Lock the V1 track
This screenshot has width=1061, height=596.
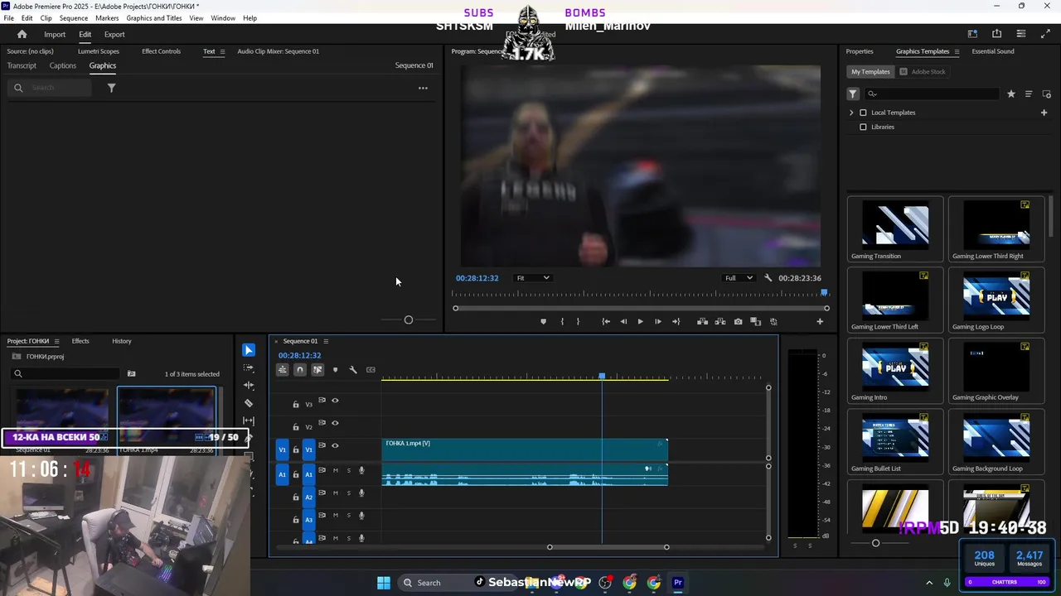[x=296, y=450]
